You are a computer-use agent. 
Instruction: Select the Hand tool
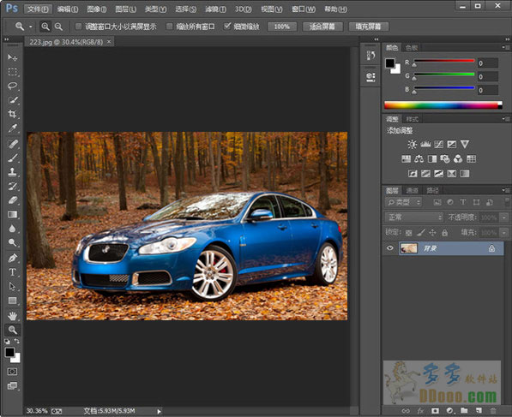[12, 316]
